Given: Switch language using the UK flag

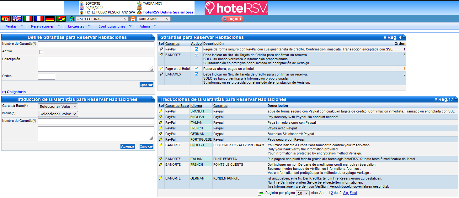Looking at the screenshot, I should pyautogui.click(x=17, y=19).
